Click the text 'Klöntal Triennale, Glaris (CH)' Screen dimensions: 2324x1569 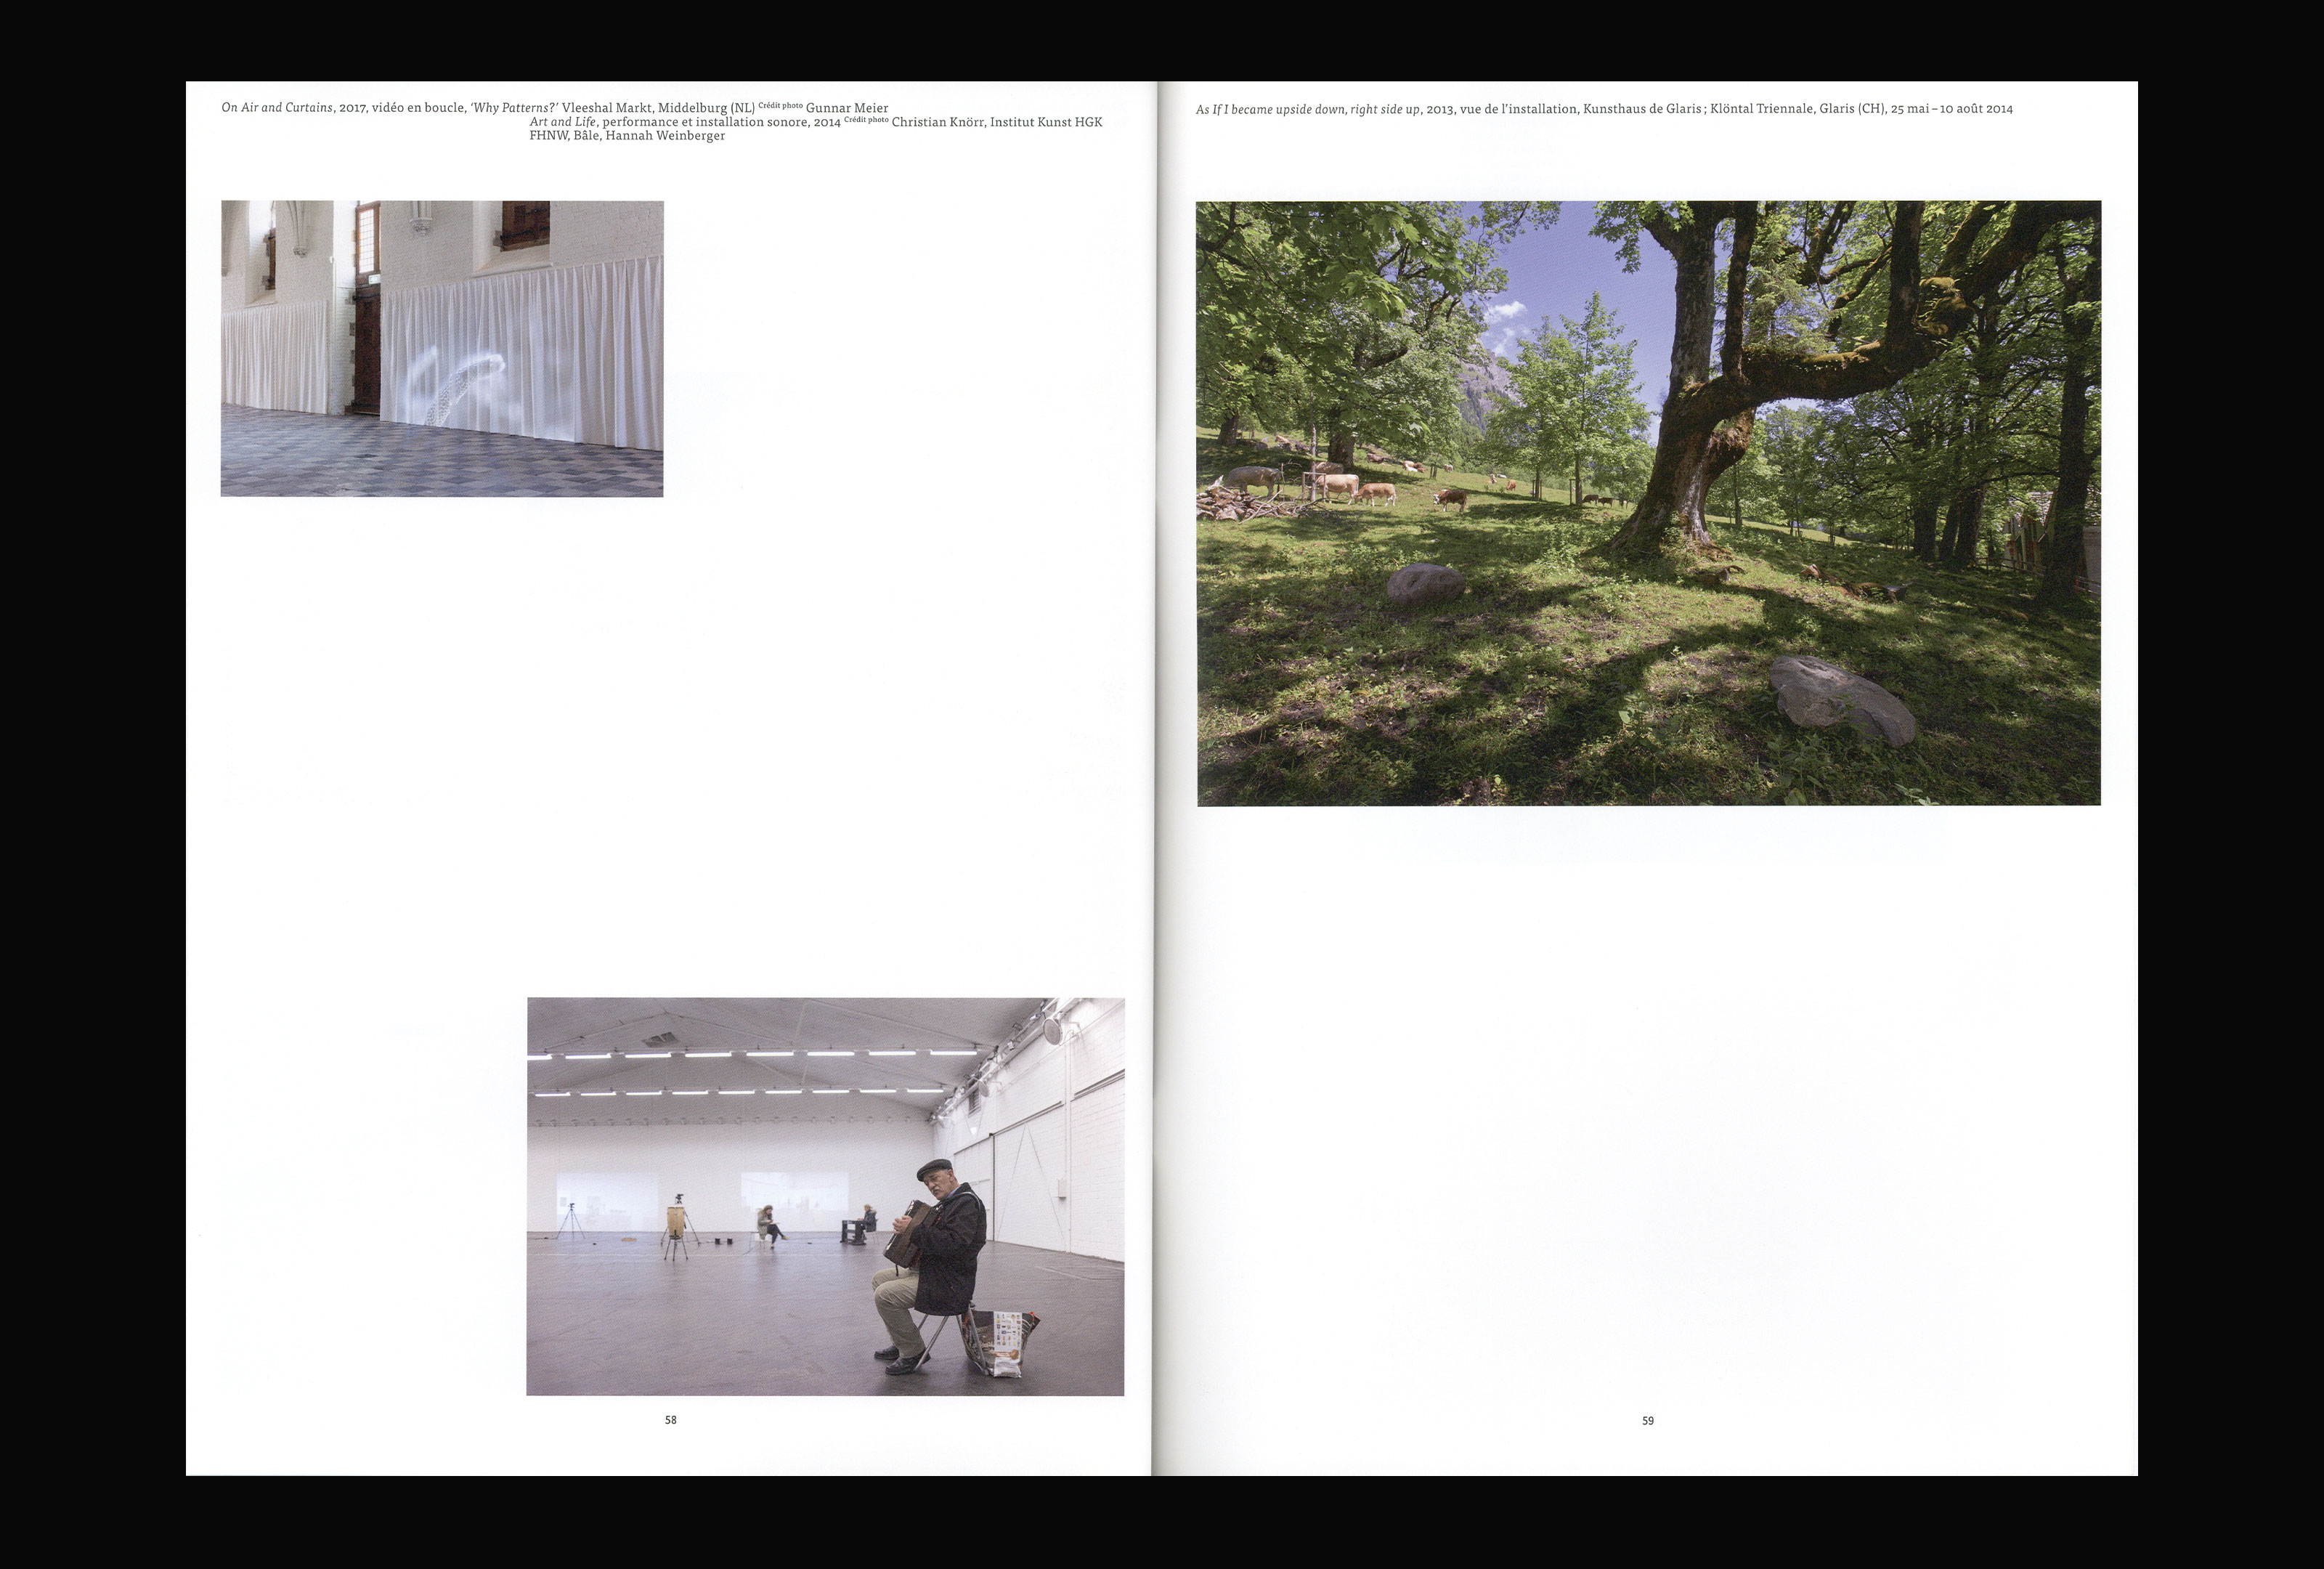(1797, 109)
